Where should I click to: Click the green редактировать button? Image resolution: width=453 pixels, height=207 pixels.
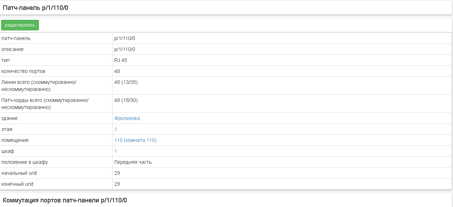pos(20,25)
